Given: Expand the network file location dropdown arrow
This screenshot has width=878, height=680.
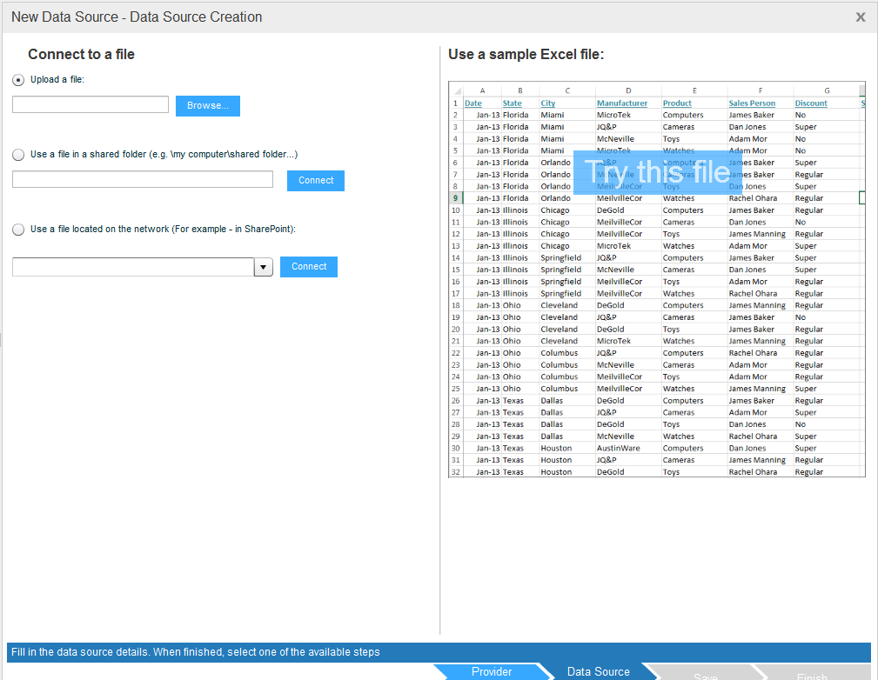Looking at the screenshot, I should (264, 267).
